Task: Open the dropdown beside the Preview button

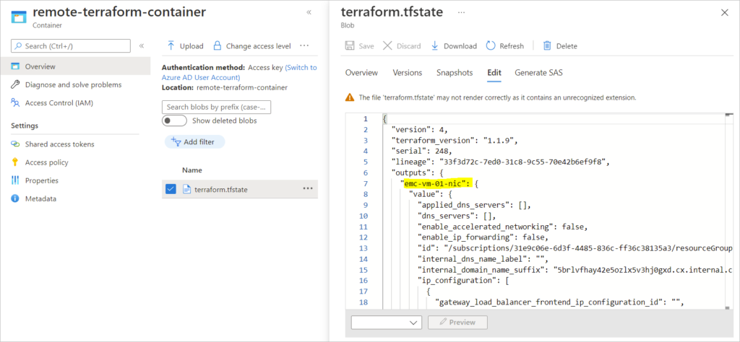Action: (x=387, y=323)
